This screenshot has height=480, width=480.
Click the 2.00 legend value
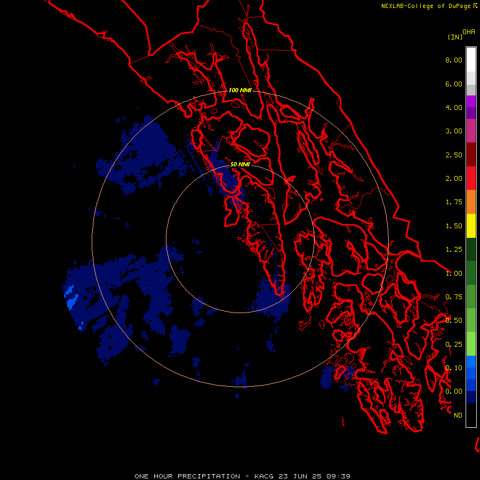click(454, 179)
